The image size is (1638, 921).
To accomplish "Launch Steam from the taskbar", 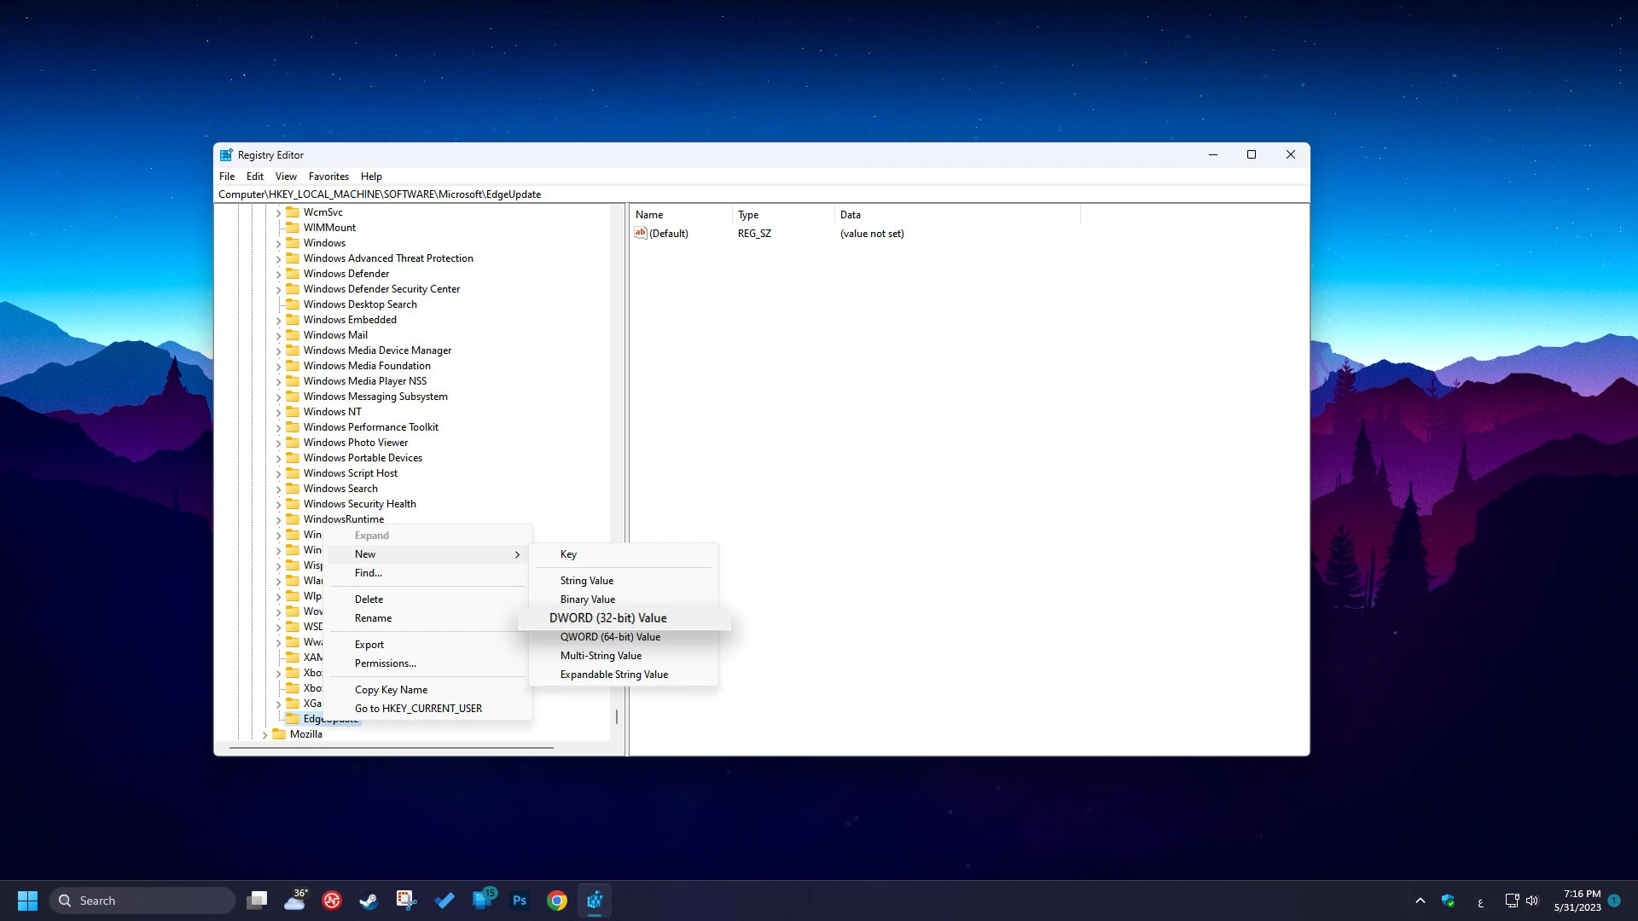I will tap(369, 901).
